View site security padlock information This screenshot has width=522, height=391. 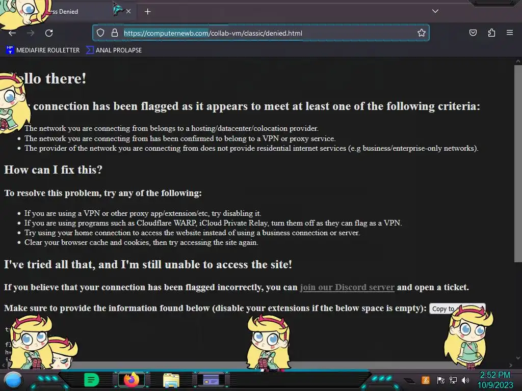(115, 33)
